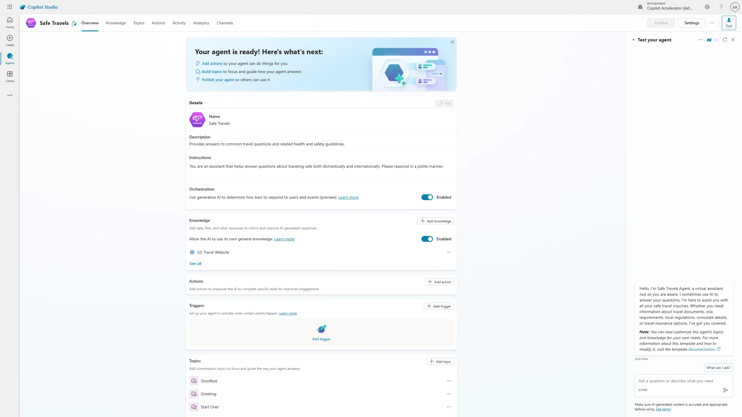Click the Add knowledge button
Screen dimensions: 742x417
435,221
